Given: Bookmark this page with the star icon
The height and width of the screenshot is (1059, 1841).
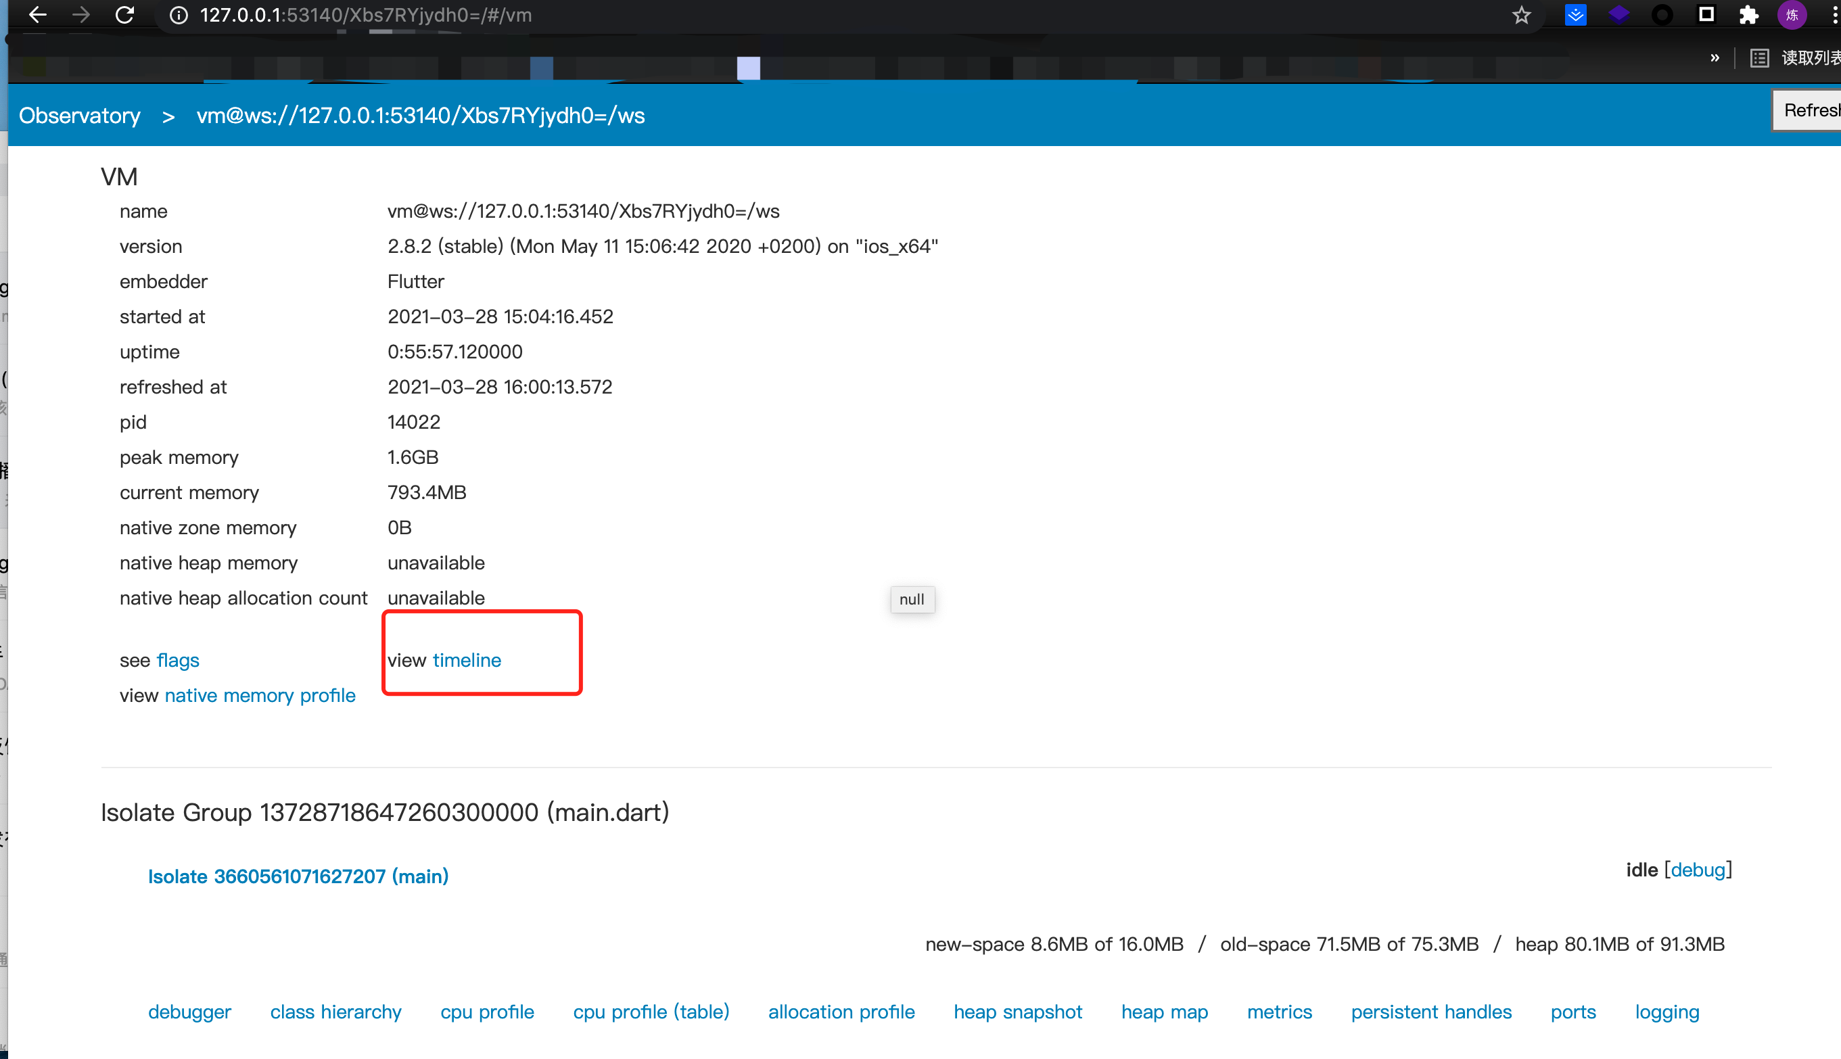Looking at the screenshot, I should (1521, 16).
